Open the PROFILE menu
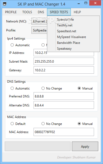 (x=11, y=12)
